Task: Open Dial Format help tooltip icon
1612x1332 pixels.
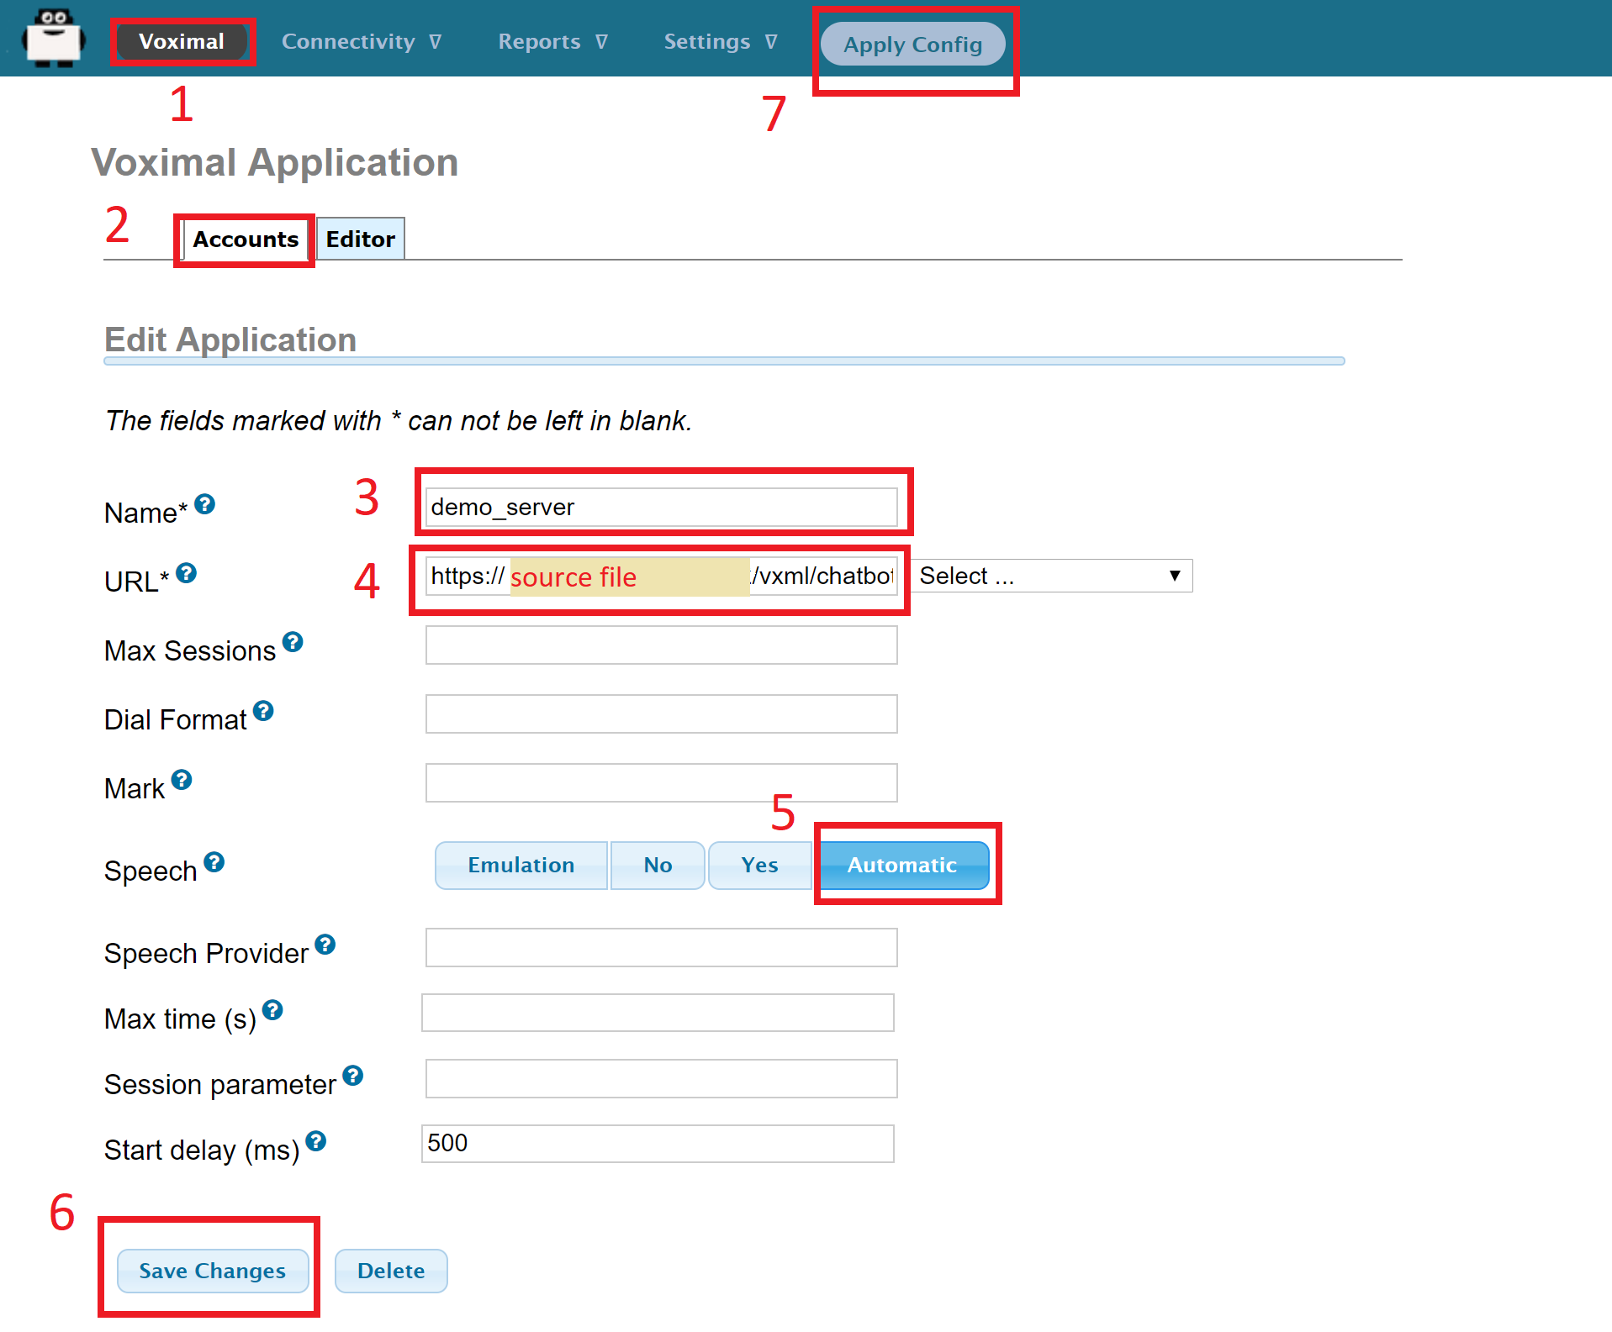Action: [x=263, y=711]
